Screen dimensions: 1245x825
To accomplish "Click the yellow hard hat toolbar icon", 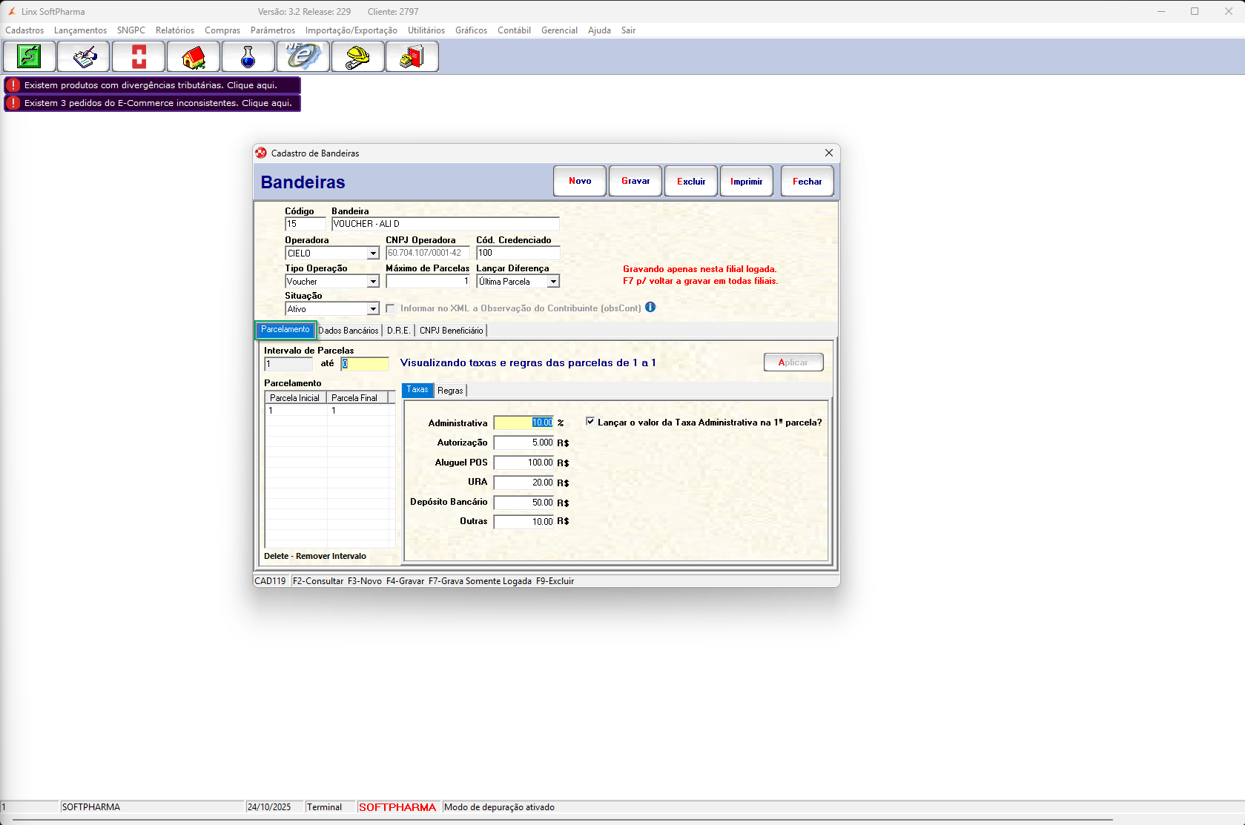I will coord(359,56).
